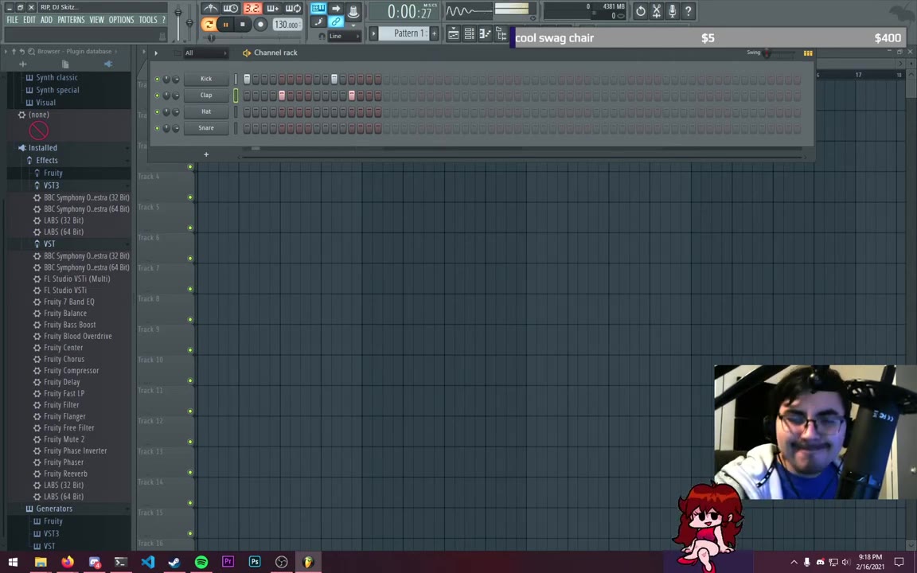Click the search magnifier in browser header

click(x=32, y=52)
